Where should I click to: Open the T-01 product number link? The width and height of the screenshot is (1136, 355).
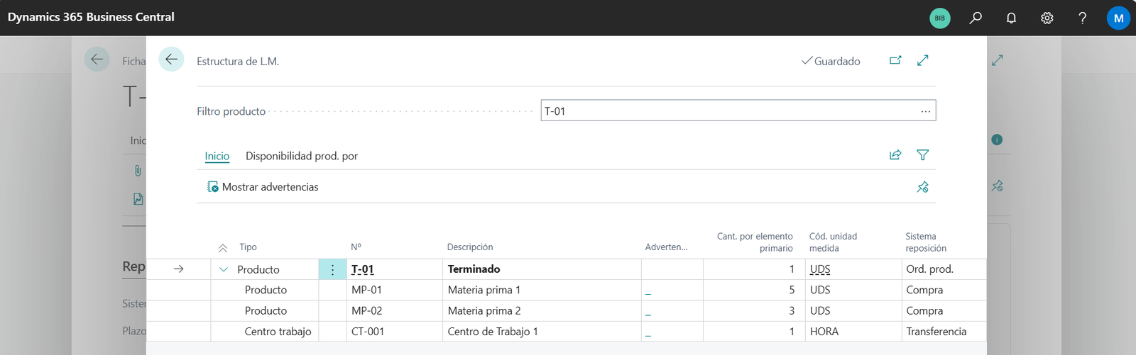[362, 269]
